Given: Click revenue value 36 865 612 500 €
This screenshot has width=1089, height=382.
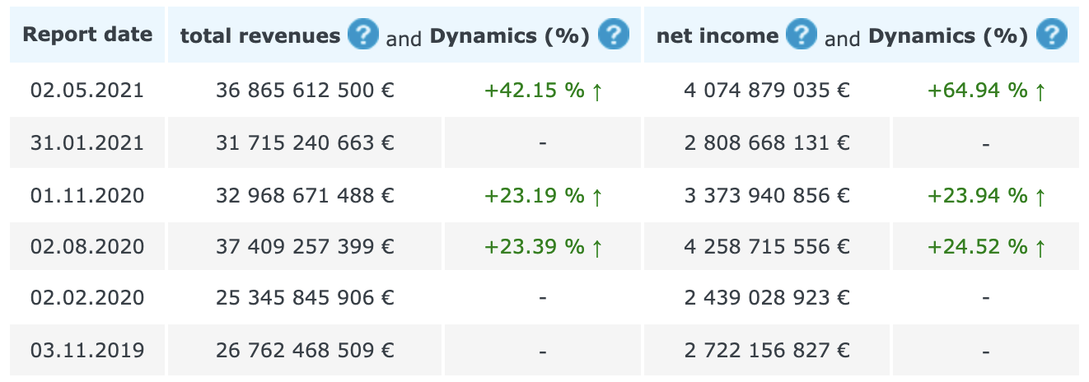Looking at the screenshot, I should 305,90.
